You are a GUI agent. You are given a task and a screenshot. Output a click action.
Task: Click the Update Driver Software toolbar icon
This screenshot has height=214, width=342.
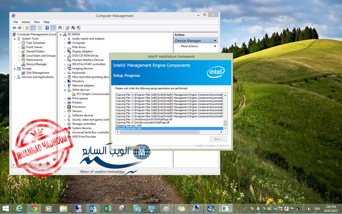pyautogui.click(x=68, y=28)
